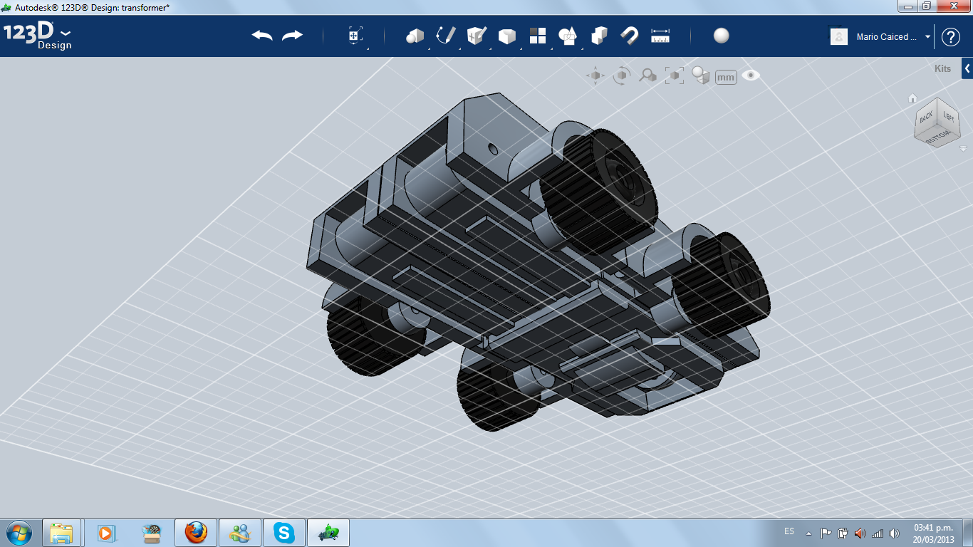Show hidden system tray icons

pyautogui.click(x=808, y=533)
